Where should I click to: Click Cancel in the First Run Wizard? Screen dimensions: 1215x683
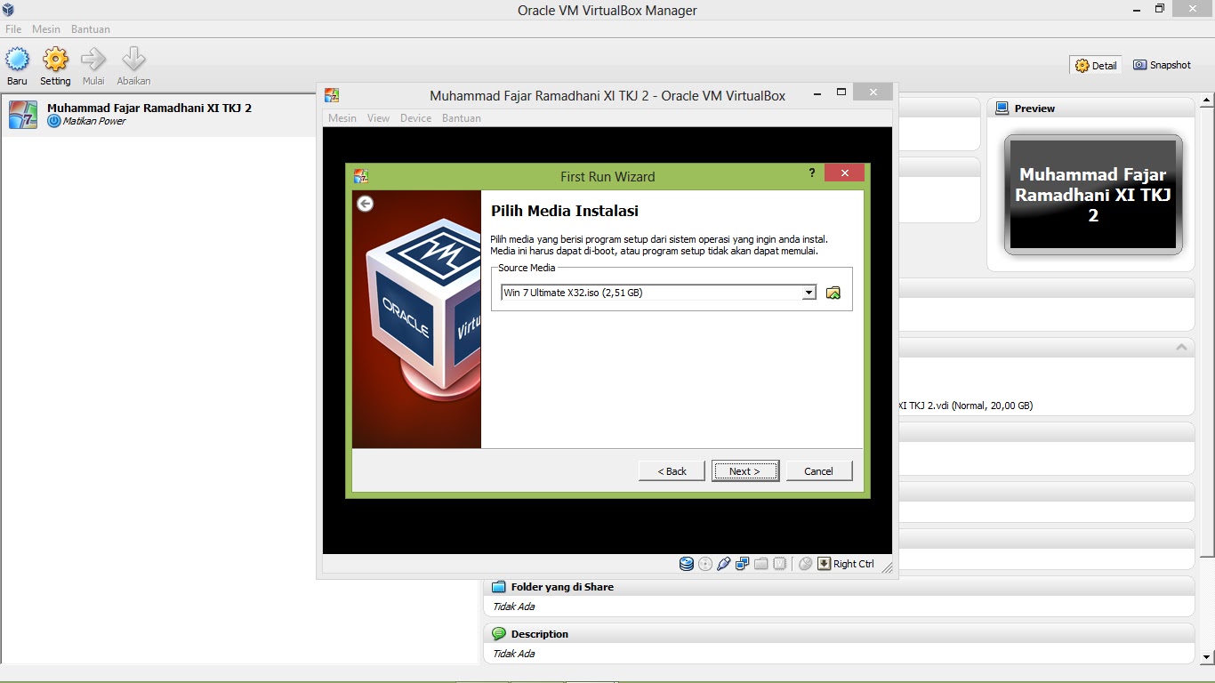818,471
